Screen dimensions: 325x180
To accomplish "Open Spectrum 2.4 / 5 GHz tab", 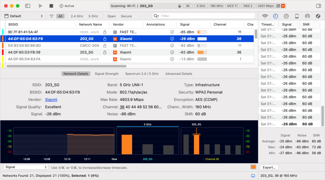I will (x=142, y=74).
